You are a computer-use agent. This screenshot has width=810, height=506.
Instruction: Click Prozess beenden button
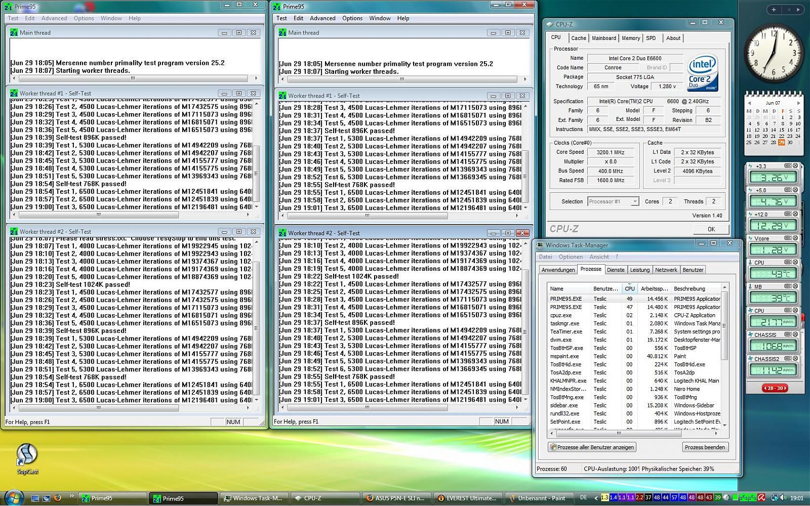point(705,447)
